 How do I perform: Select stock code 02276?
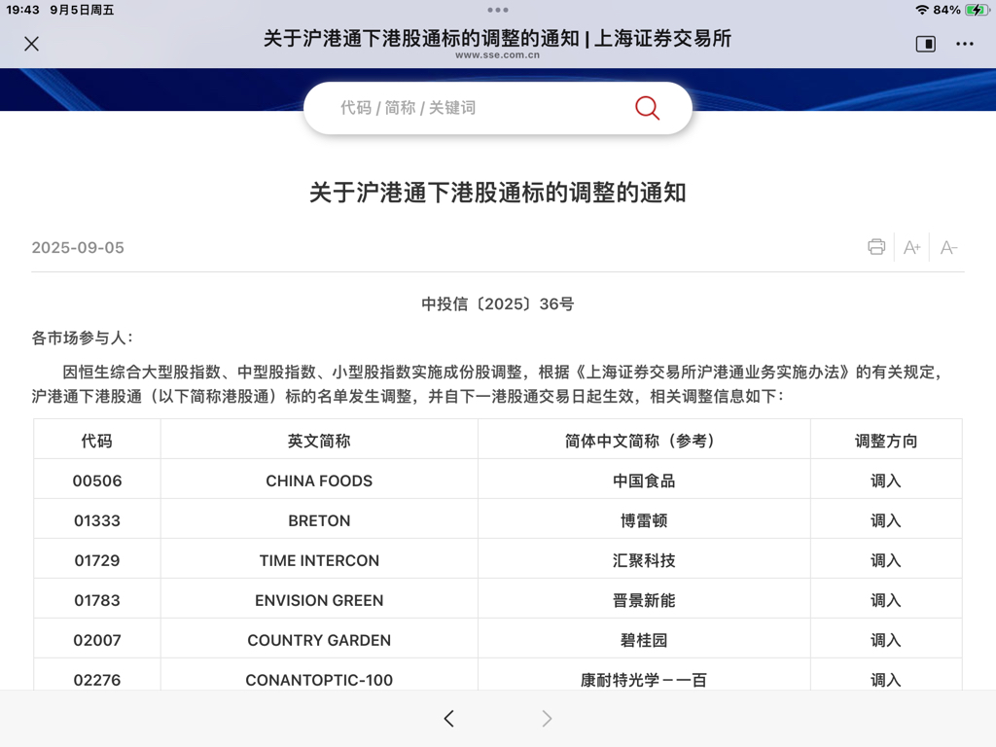point(96,680)
